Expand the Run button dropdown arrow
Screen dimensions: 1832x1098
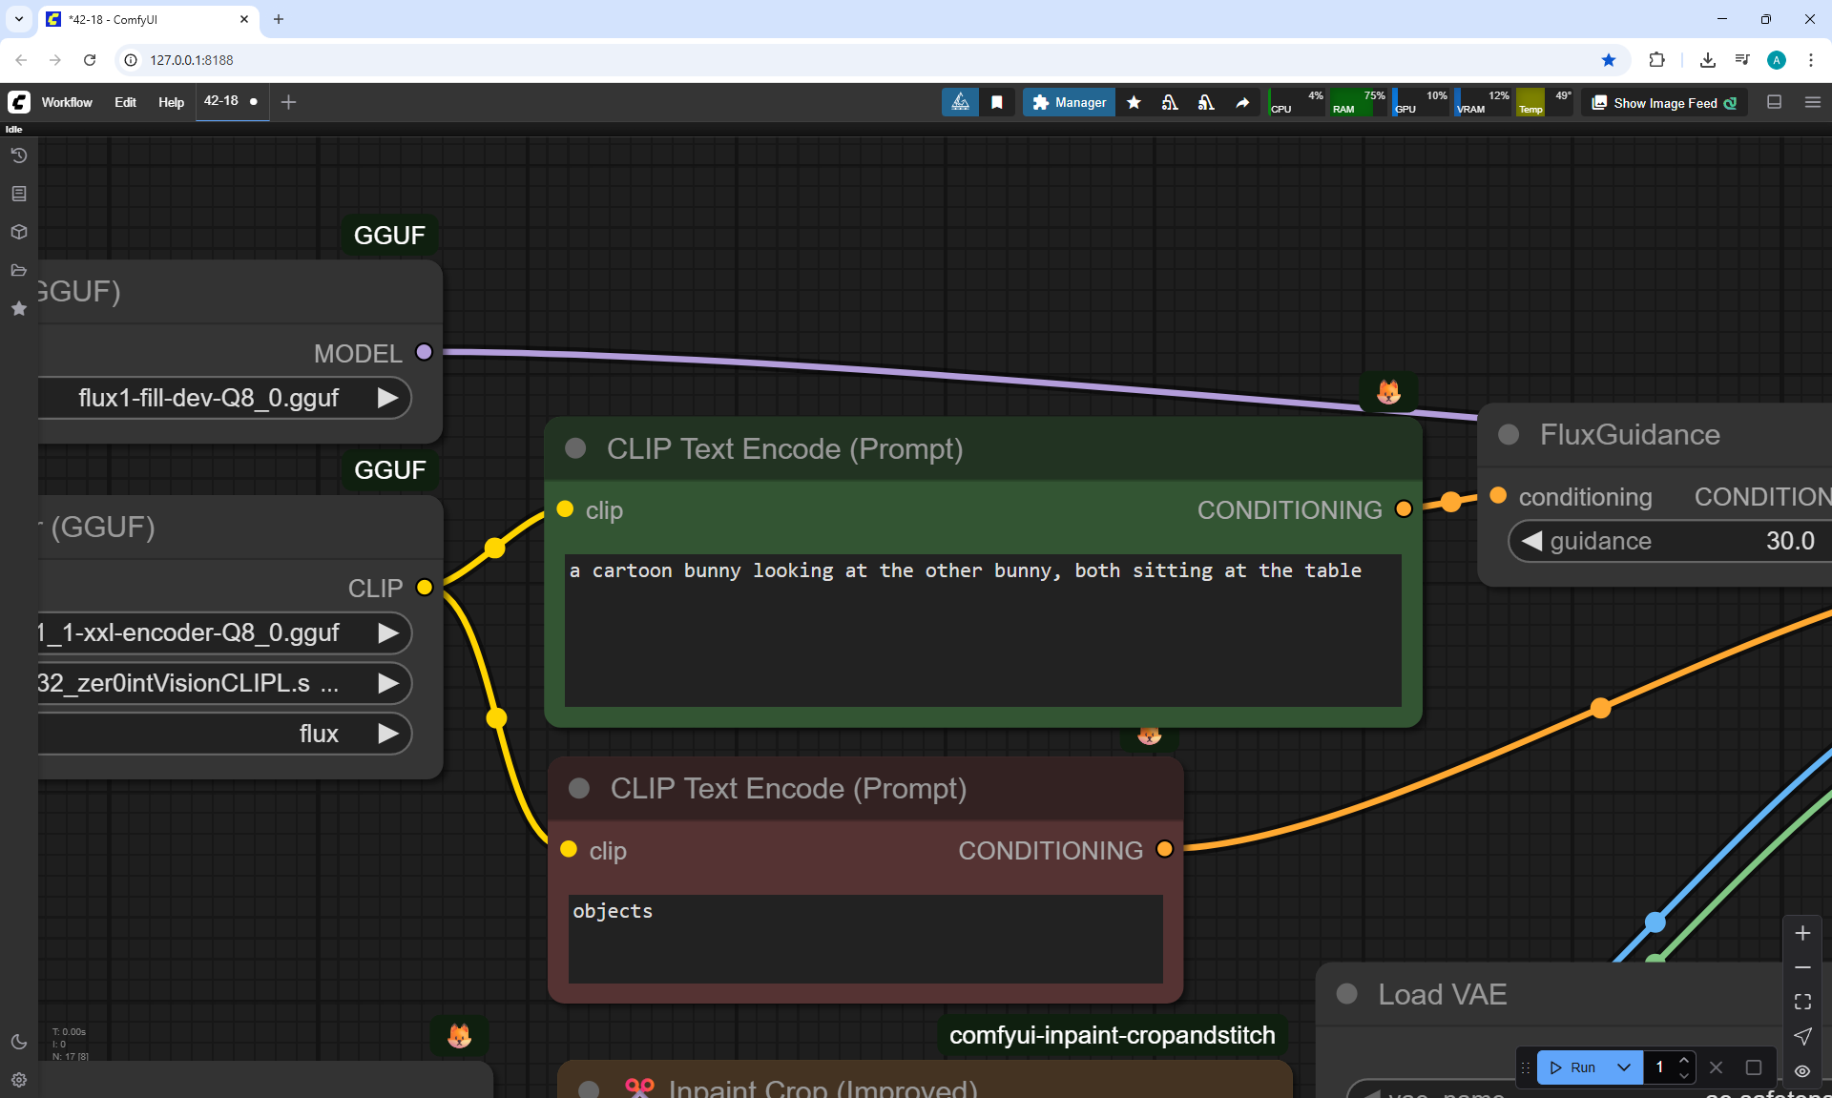1624,1067
